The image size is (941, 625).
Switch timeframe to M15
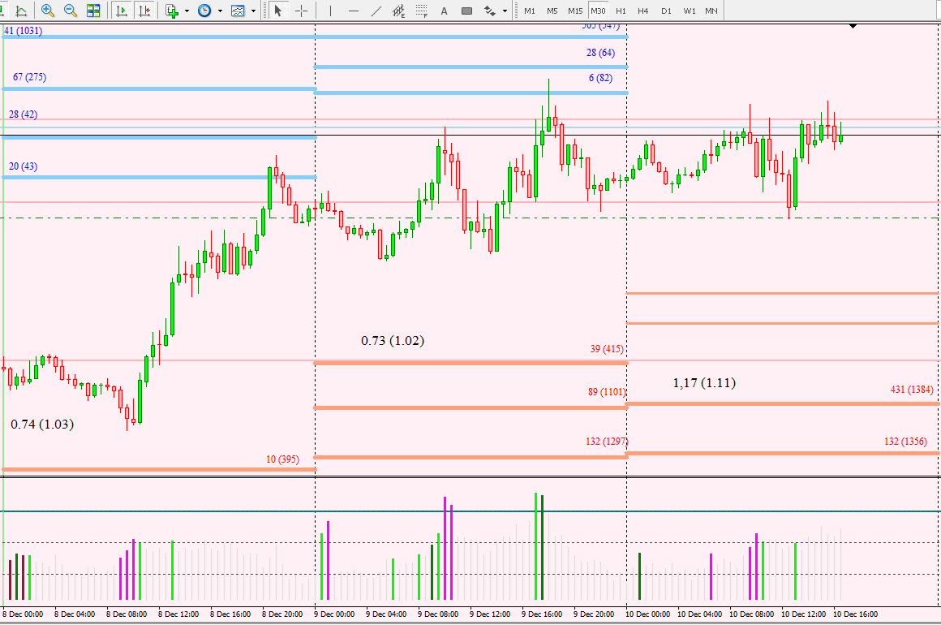[x=575, y=11]
